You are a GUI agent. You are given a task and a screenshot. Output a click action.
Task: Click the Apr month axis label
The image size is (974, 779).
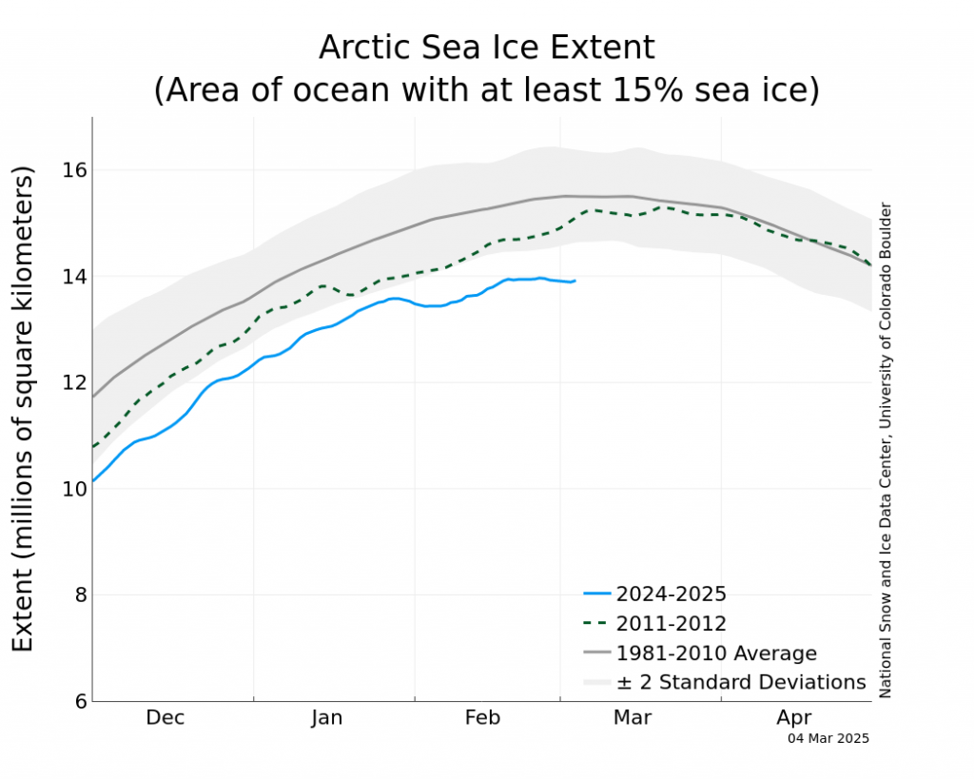[794, 718]
